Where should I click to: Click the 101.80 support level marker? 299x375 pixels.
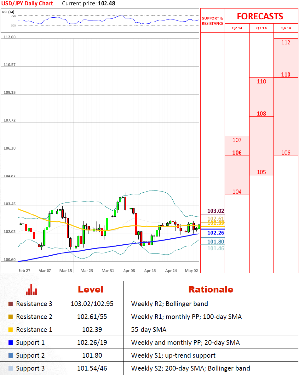(216, 241)
